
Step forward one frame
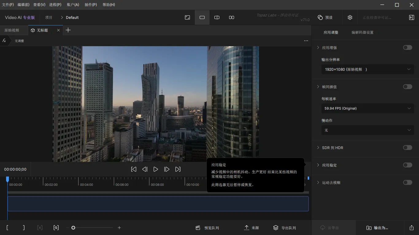tap(167, 169)
